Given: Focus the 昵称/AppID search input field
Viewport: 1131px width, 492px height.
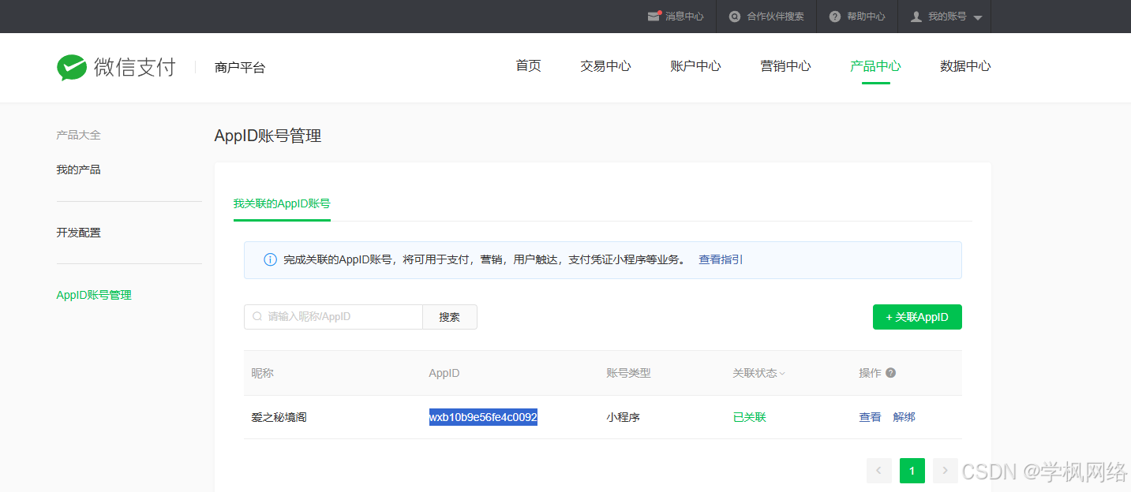Looking at the screenshot, I should click(333, 316).
